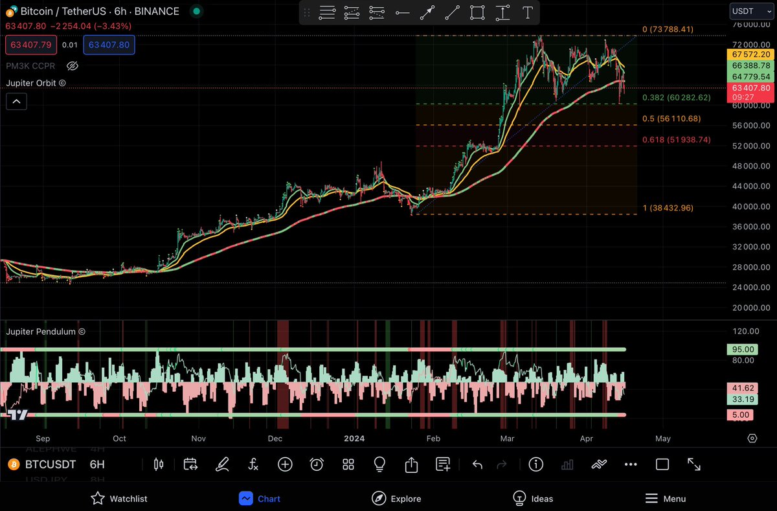Click the 0.618 (51938.74) Fib level label

coord(676,140)
